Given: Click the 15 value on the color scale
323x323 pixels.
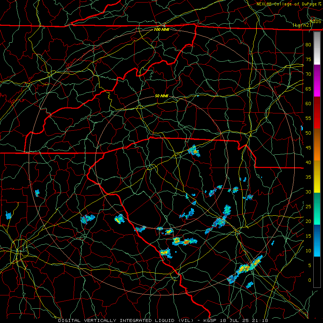Looking at the screenshot, I should point(308,236).
